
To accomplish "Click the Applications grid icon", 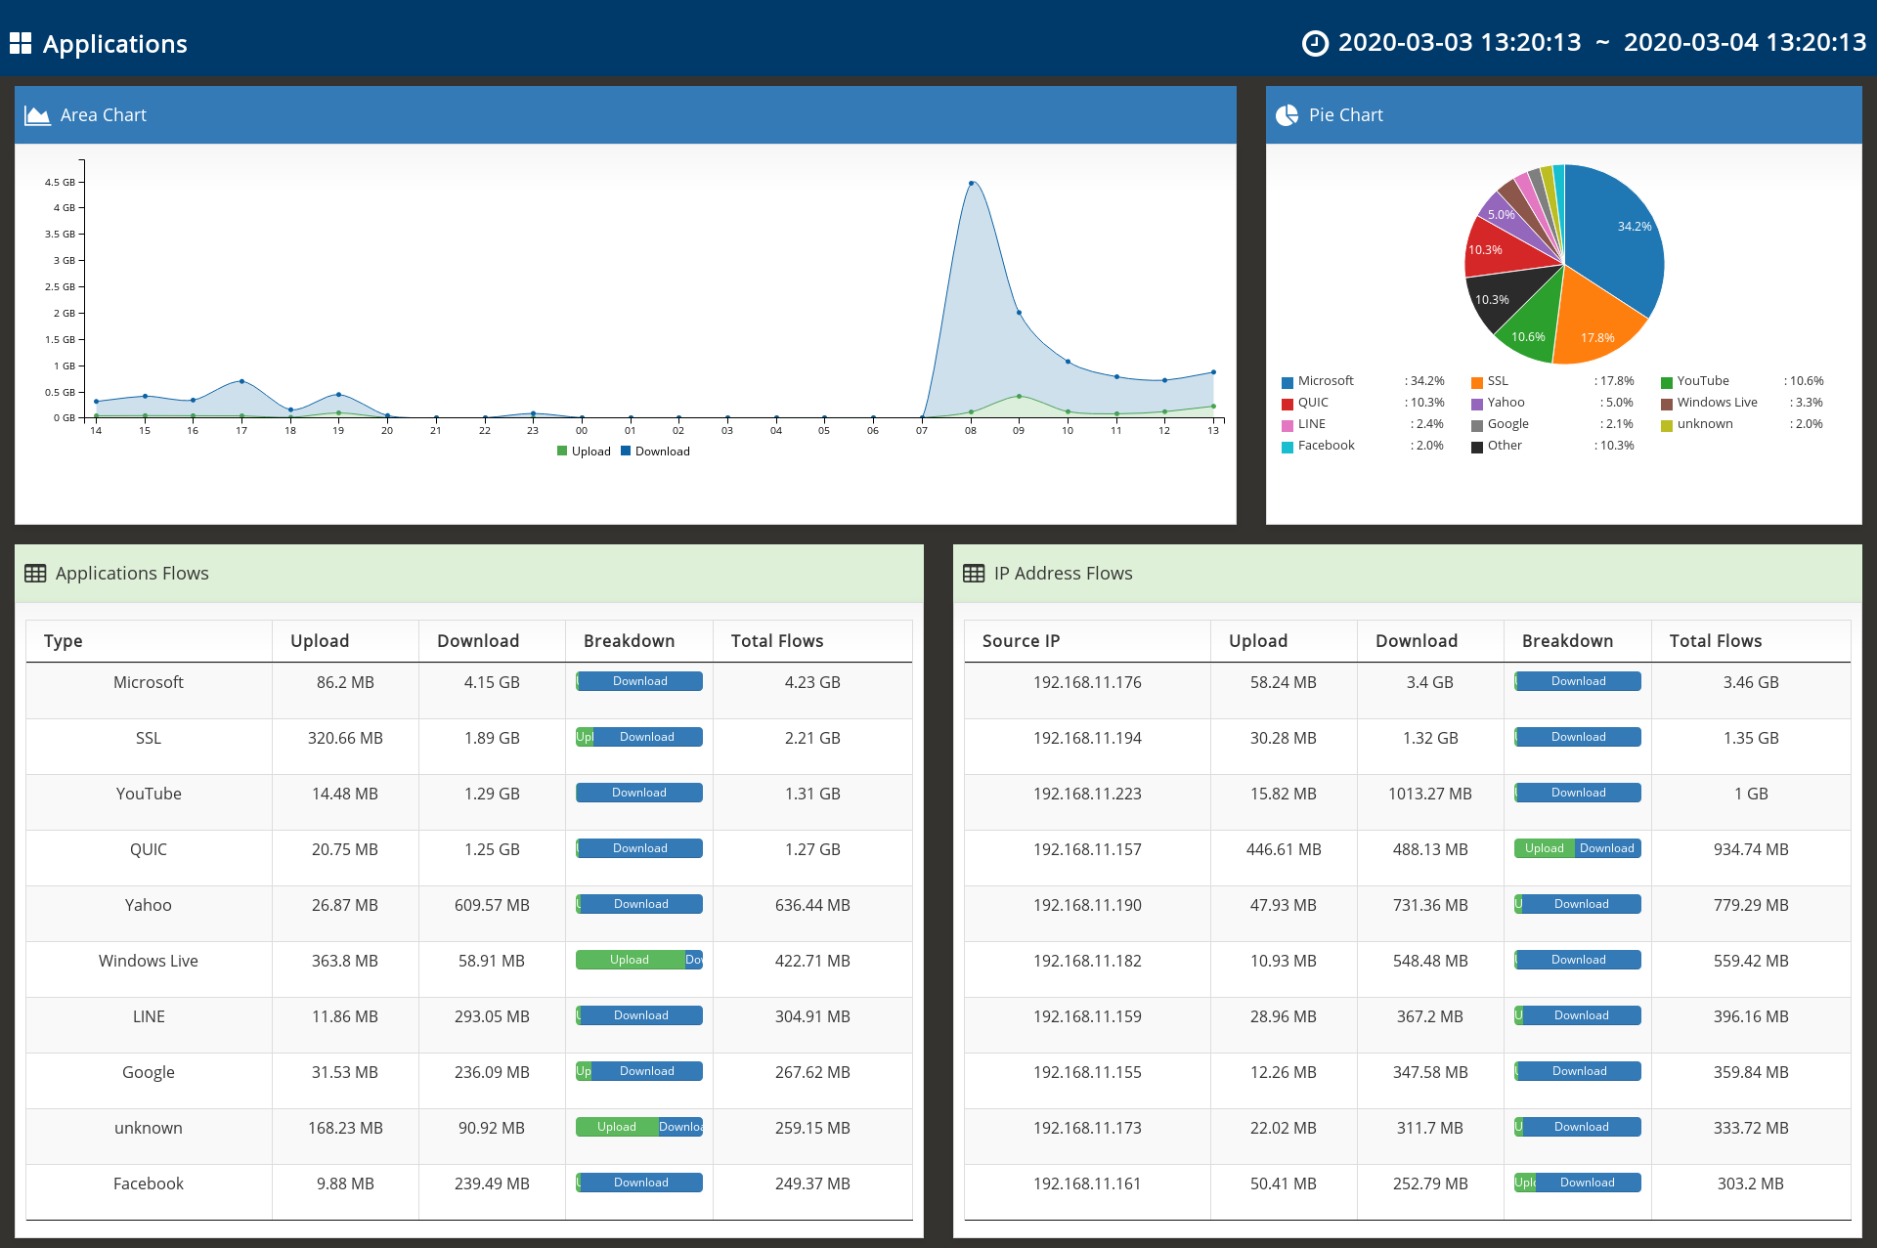I will pyautogui.click(x=21, y=43).
